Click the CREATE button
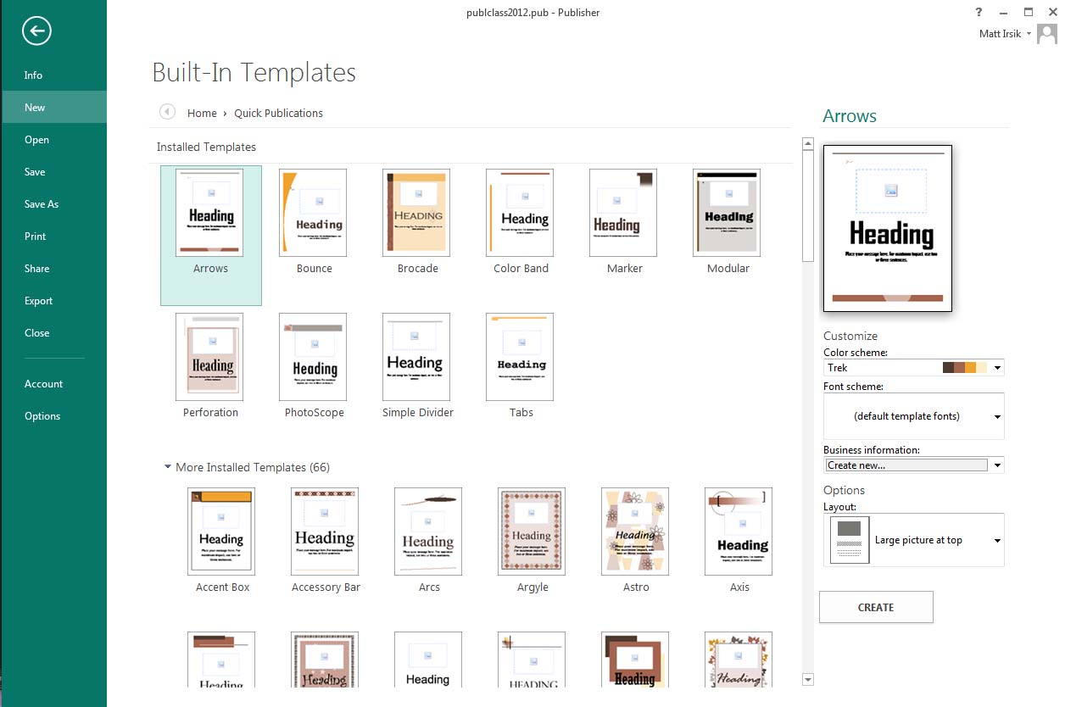 [876, 607]
